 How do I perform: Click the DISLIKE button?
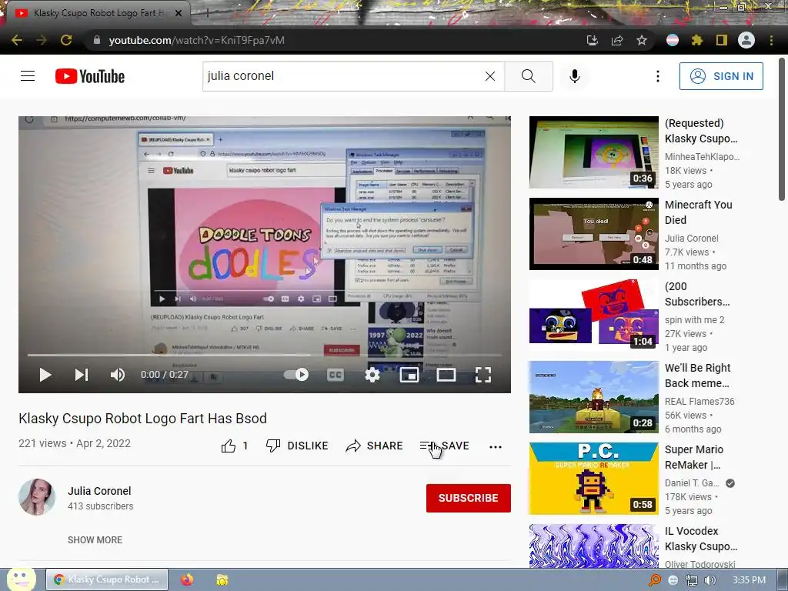[297, 446]
